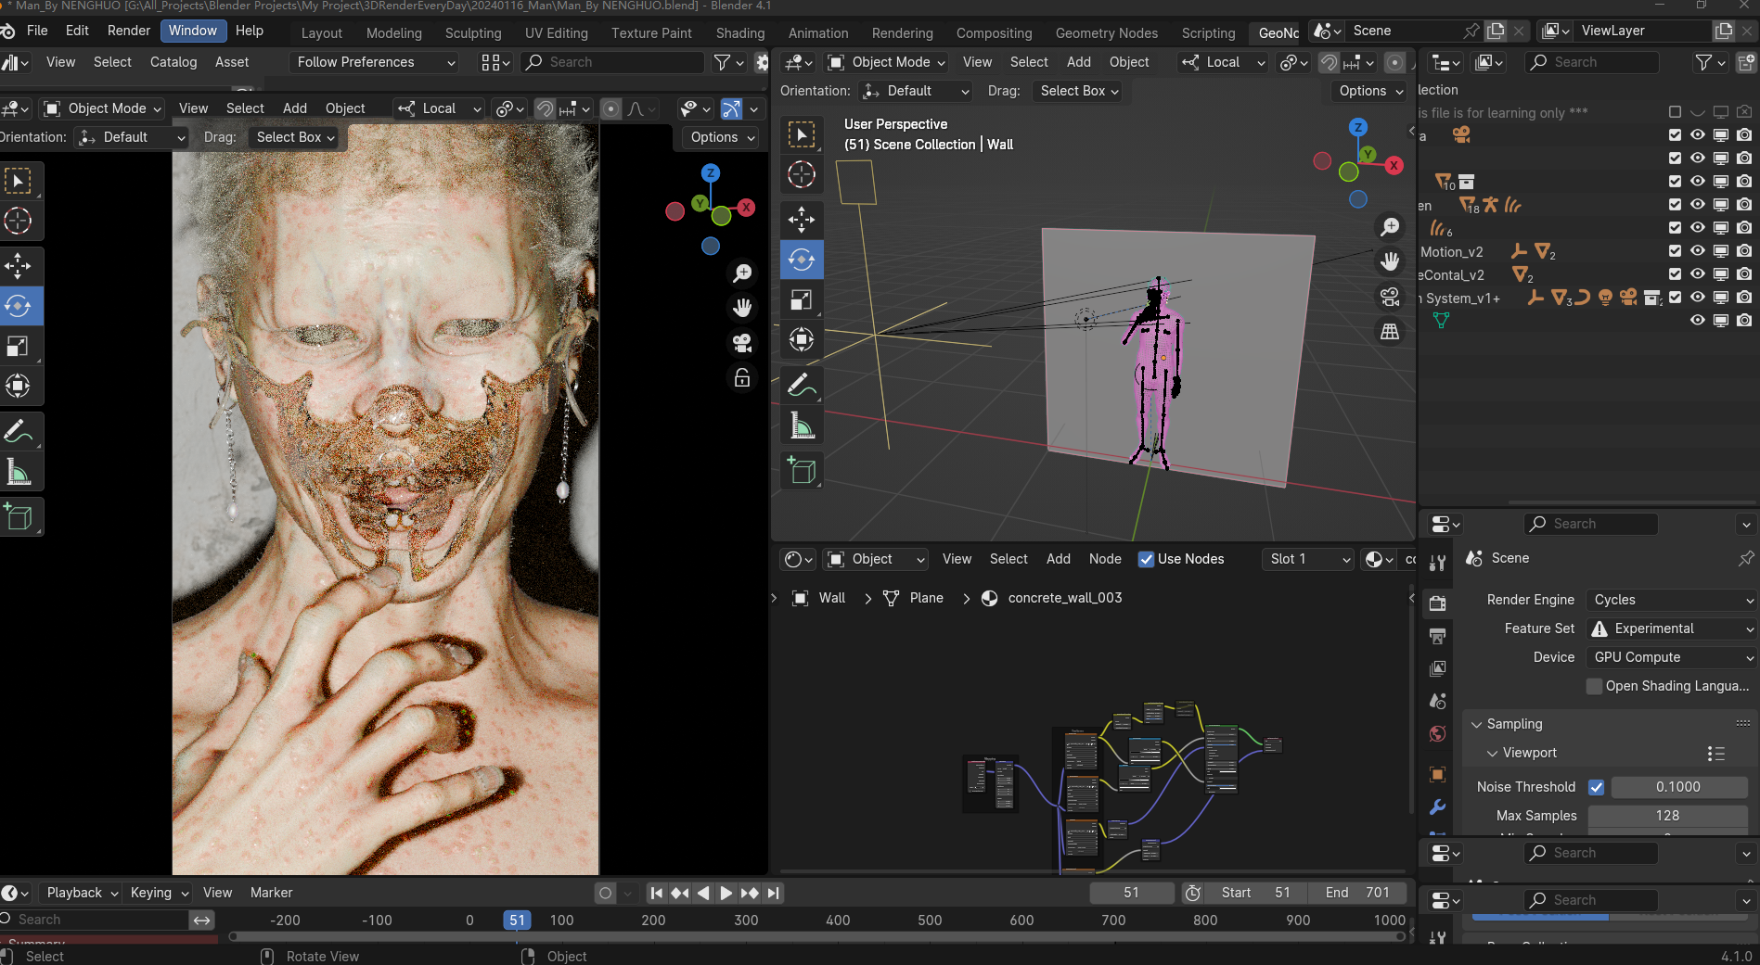Open the Tool properties tab above Render
Image resolution: width=1760 pixels, height=965 pixels.
(1437, 563)
